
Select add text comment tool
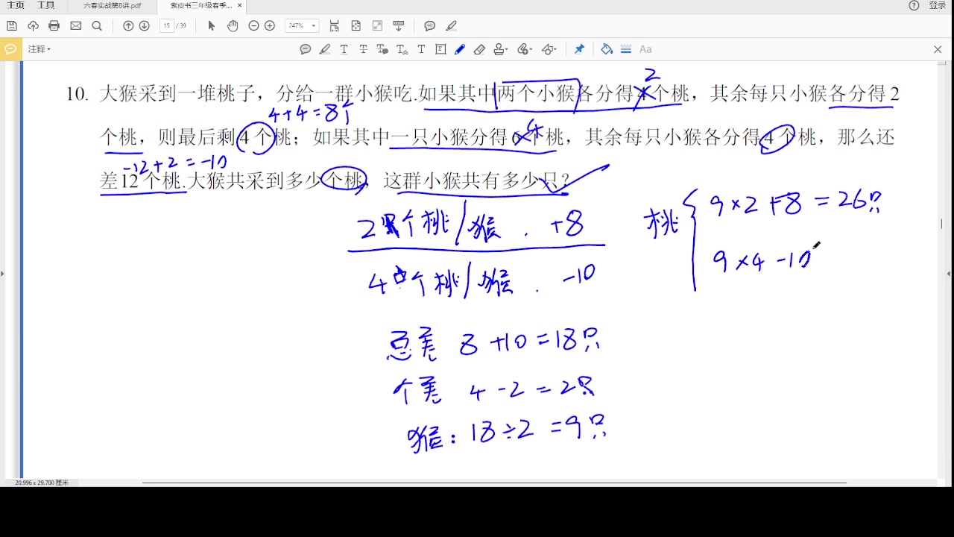[421, 49]
